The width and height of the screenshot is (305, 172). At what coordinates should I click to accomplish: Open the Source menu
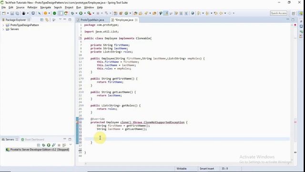[x=20, y=8]
